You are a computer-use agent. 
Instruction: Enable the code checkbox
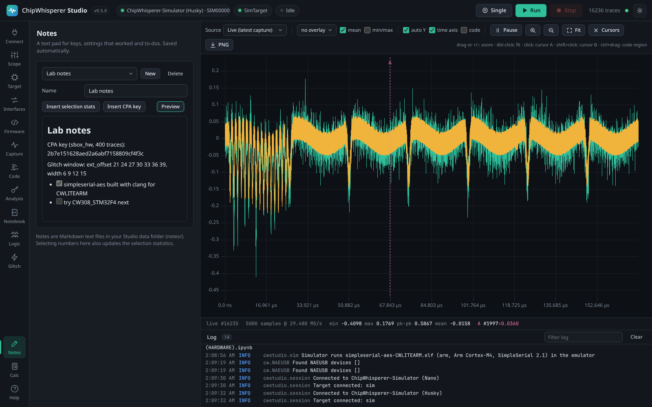pyautogui.click(x=464, y=30)
